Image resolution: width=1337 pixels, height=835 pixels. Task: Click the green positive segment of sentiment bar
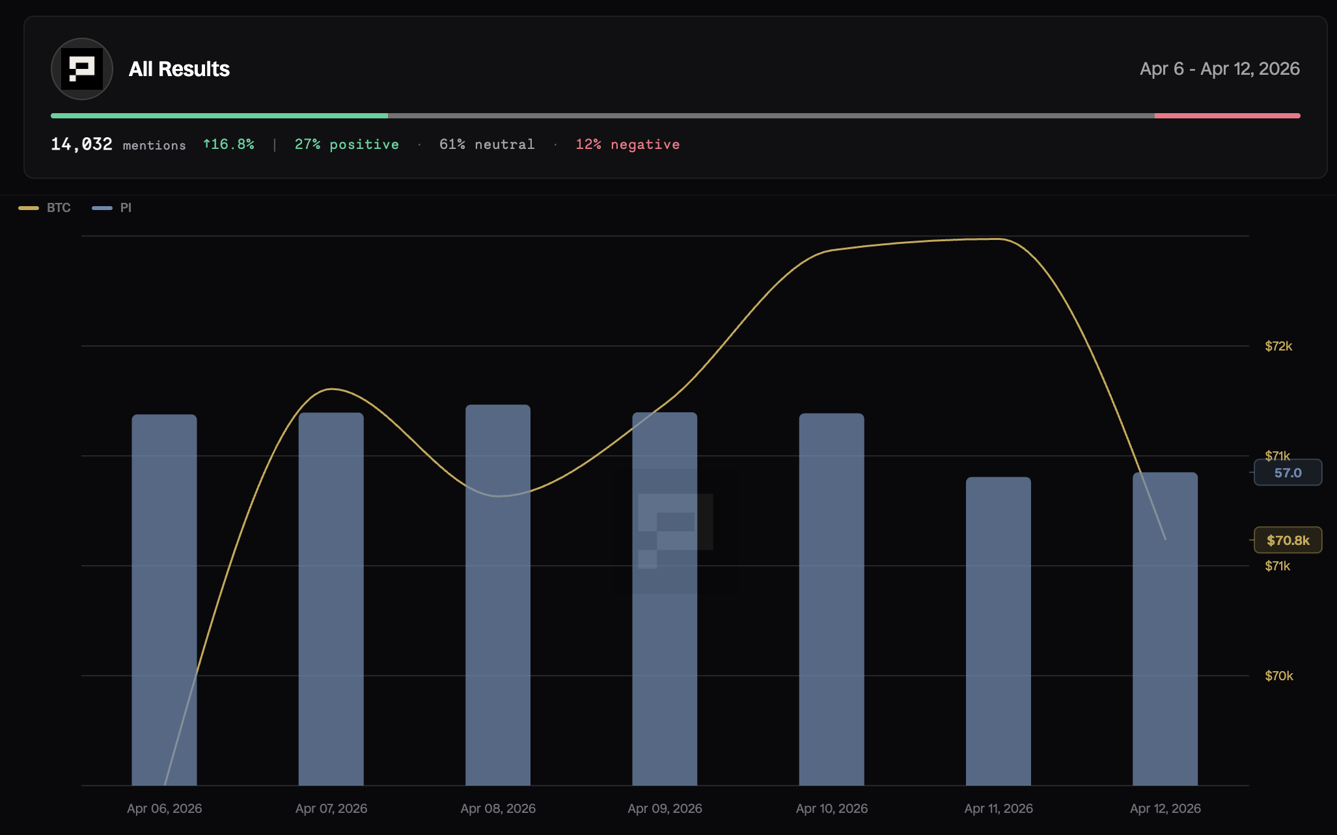pos(219,116)
